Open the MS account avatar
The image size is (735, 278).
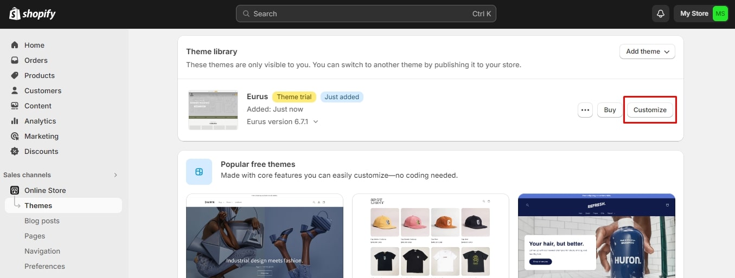coord(720,14)
